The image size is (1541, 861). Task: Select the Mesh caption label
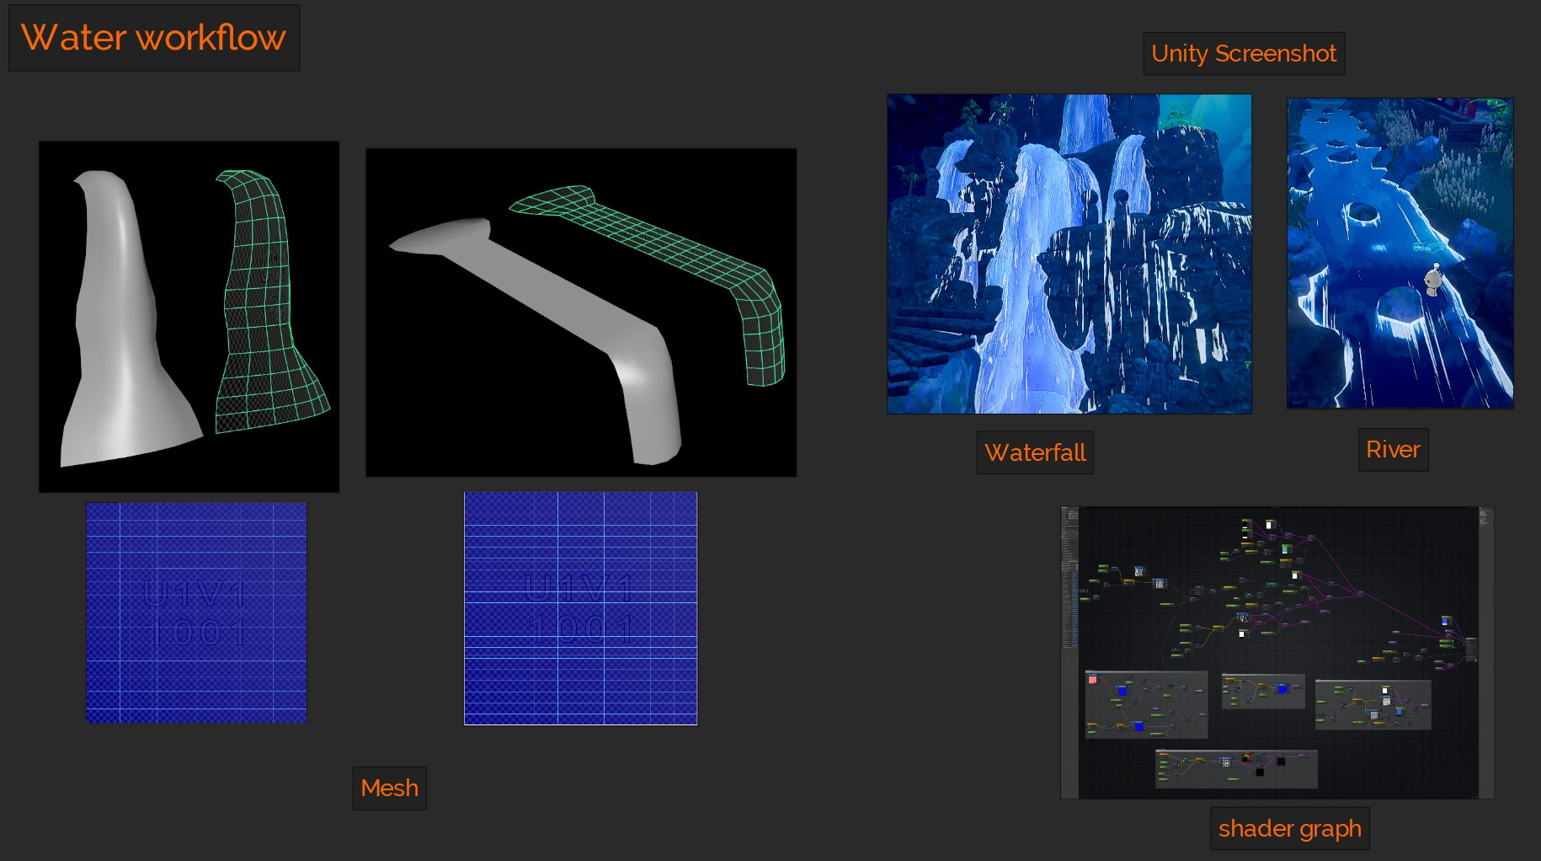(389, 789)
